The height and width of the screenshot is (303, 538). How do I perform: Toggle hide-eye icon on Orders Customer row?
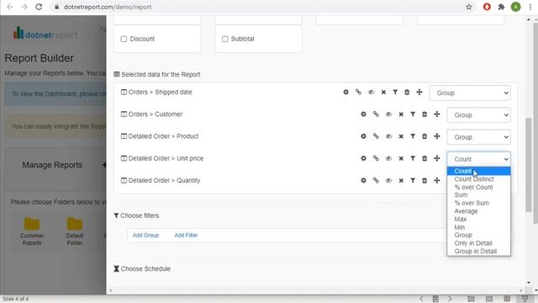point(388,114)
